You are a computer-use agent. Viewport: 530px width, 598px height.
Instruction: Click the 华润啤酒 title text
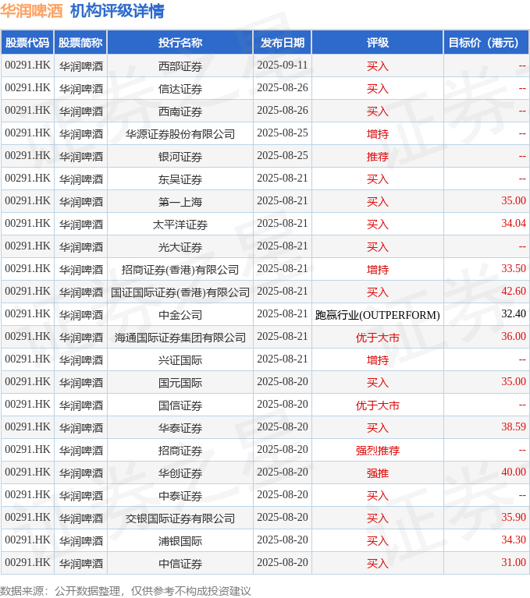(x=31, y=11)
